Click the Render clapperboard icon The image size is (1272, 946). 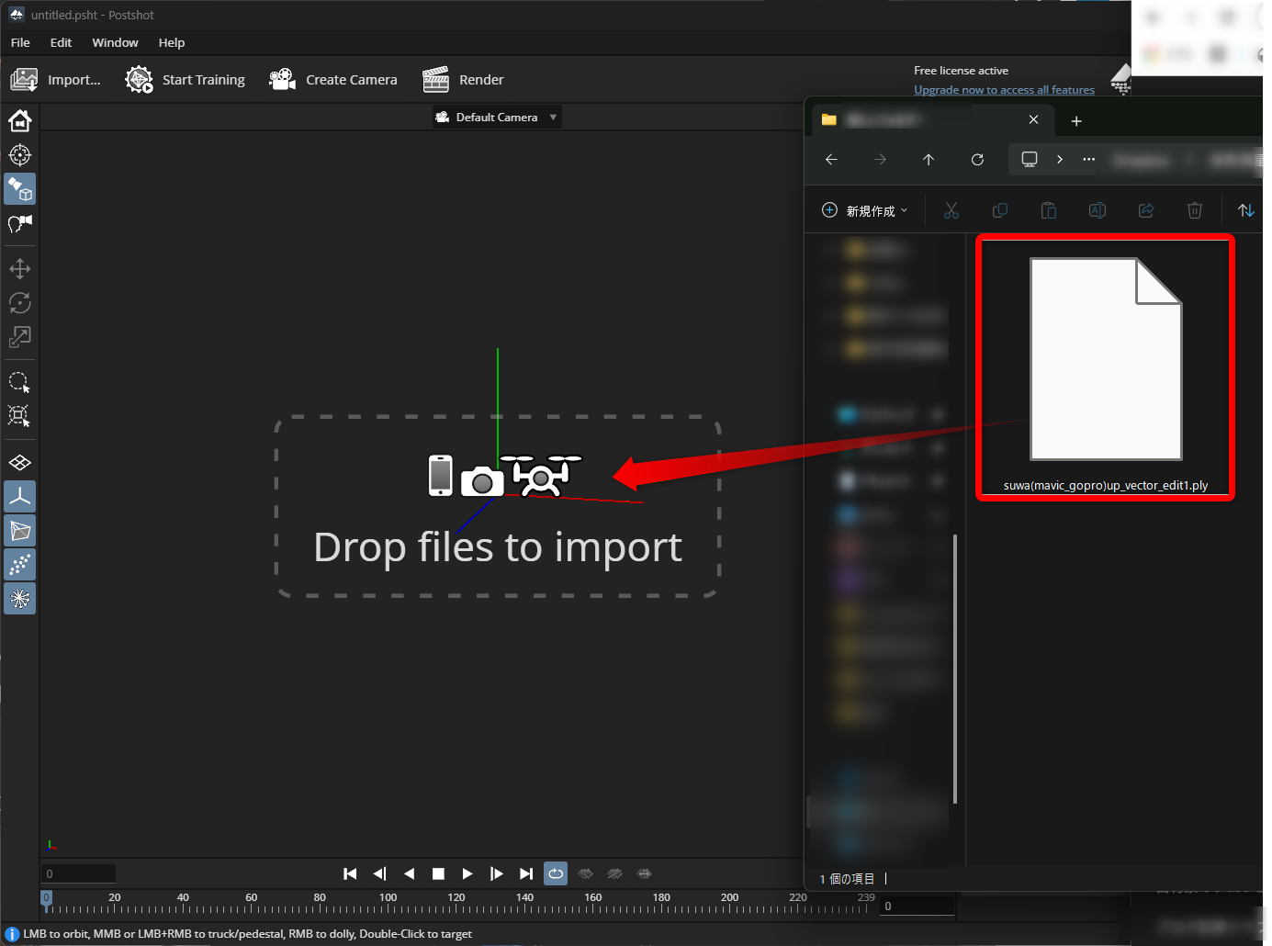(435, 80)
